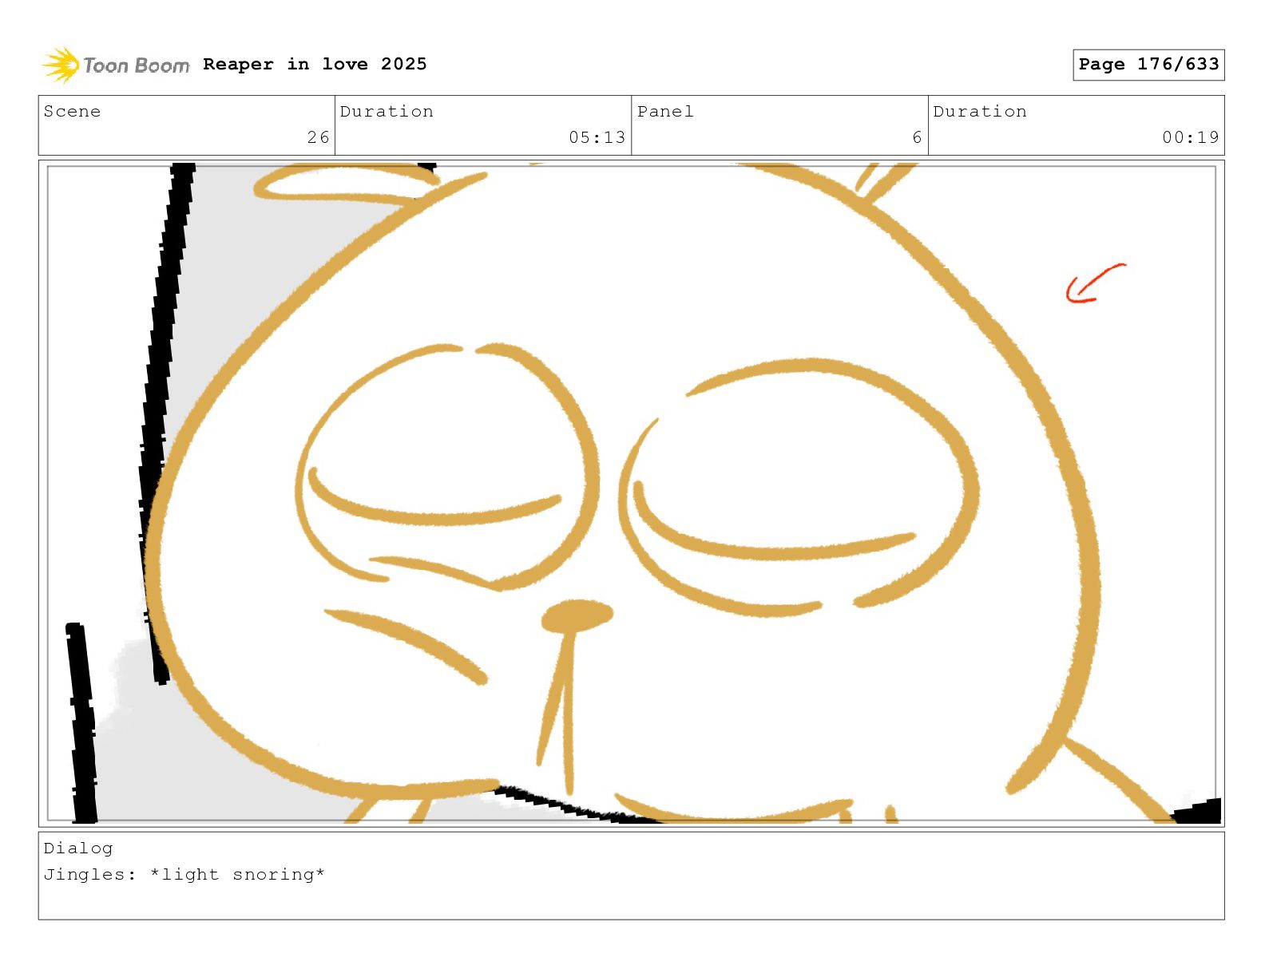
Task: Click the Toon Boom logo
Action: (x=116, y=65)
